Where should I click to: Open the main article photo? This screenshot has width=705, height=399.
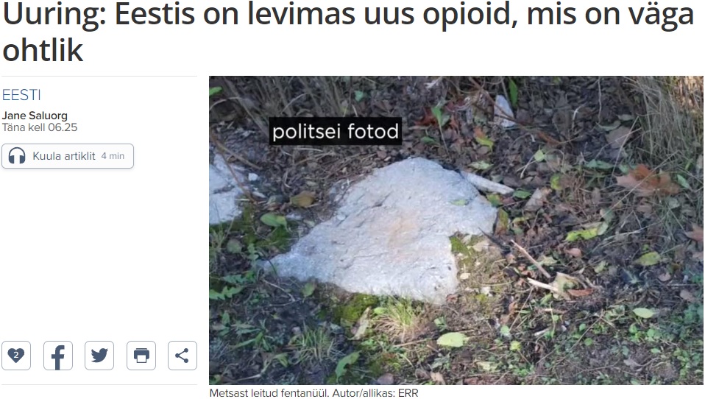point(456,230)
